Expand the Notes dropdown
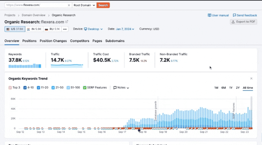Screen dimensions: 262x145 pos(121,88)
